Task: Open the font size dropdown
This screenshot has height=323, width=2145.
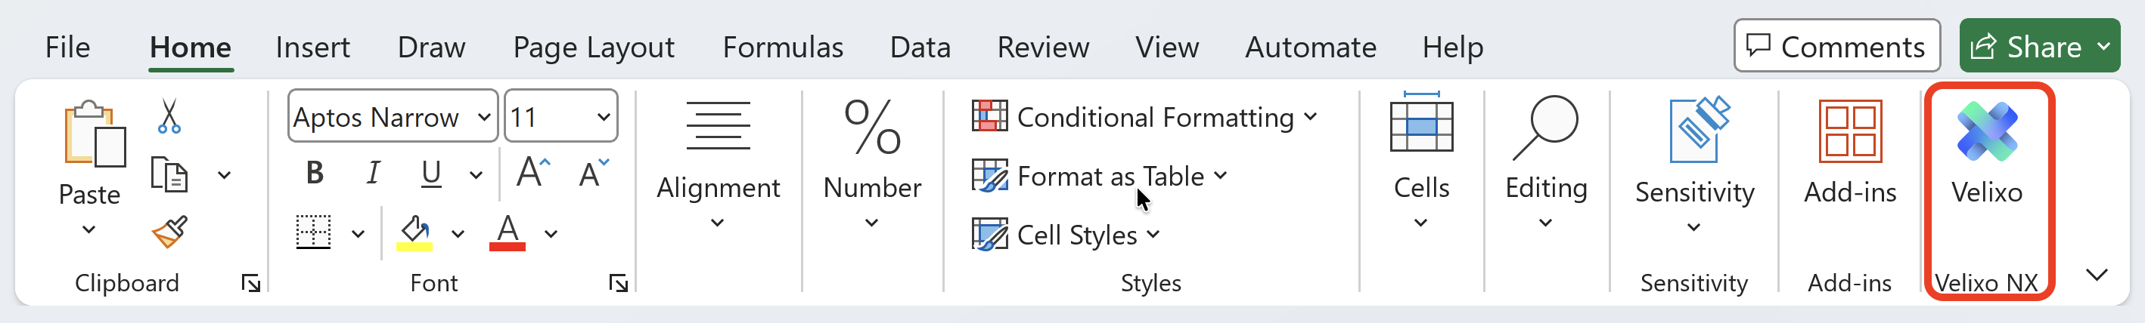Action: coord(604,117)
